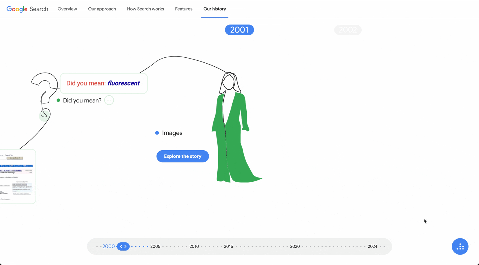Screen dimensions: 479x265
Task: Open the fluorescent suggestion card
Action: 104,83
